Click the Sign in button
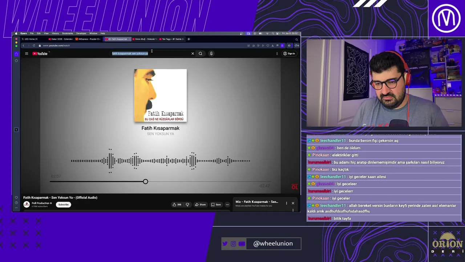Screen dimensions: 465x262 (x=289, y=53)
